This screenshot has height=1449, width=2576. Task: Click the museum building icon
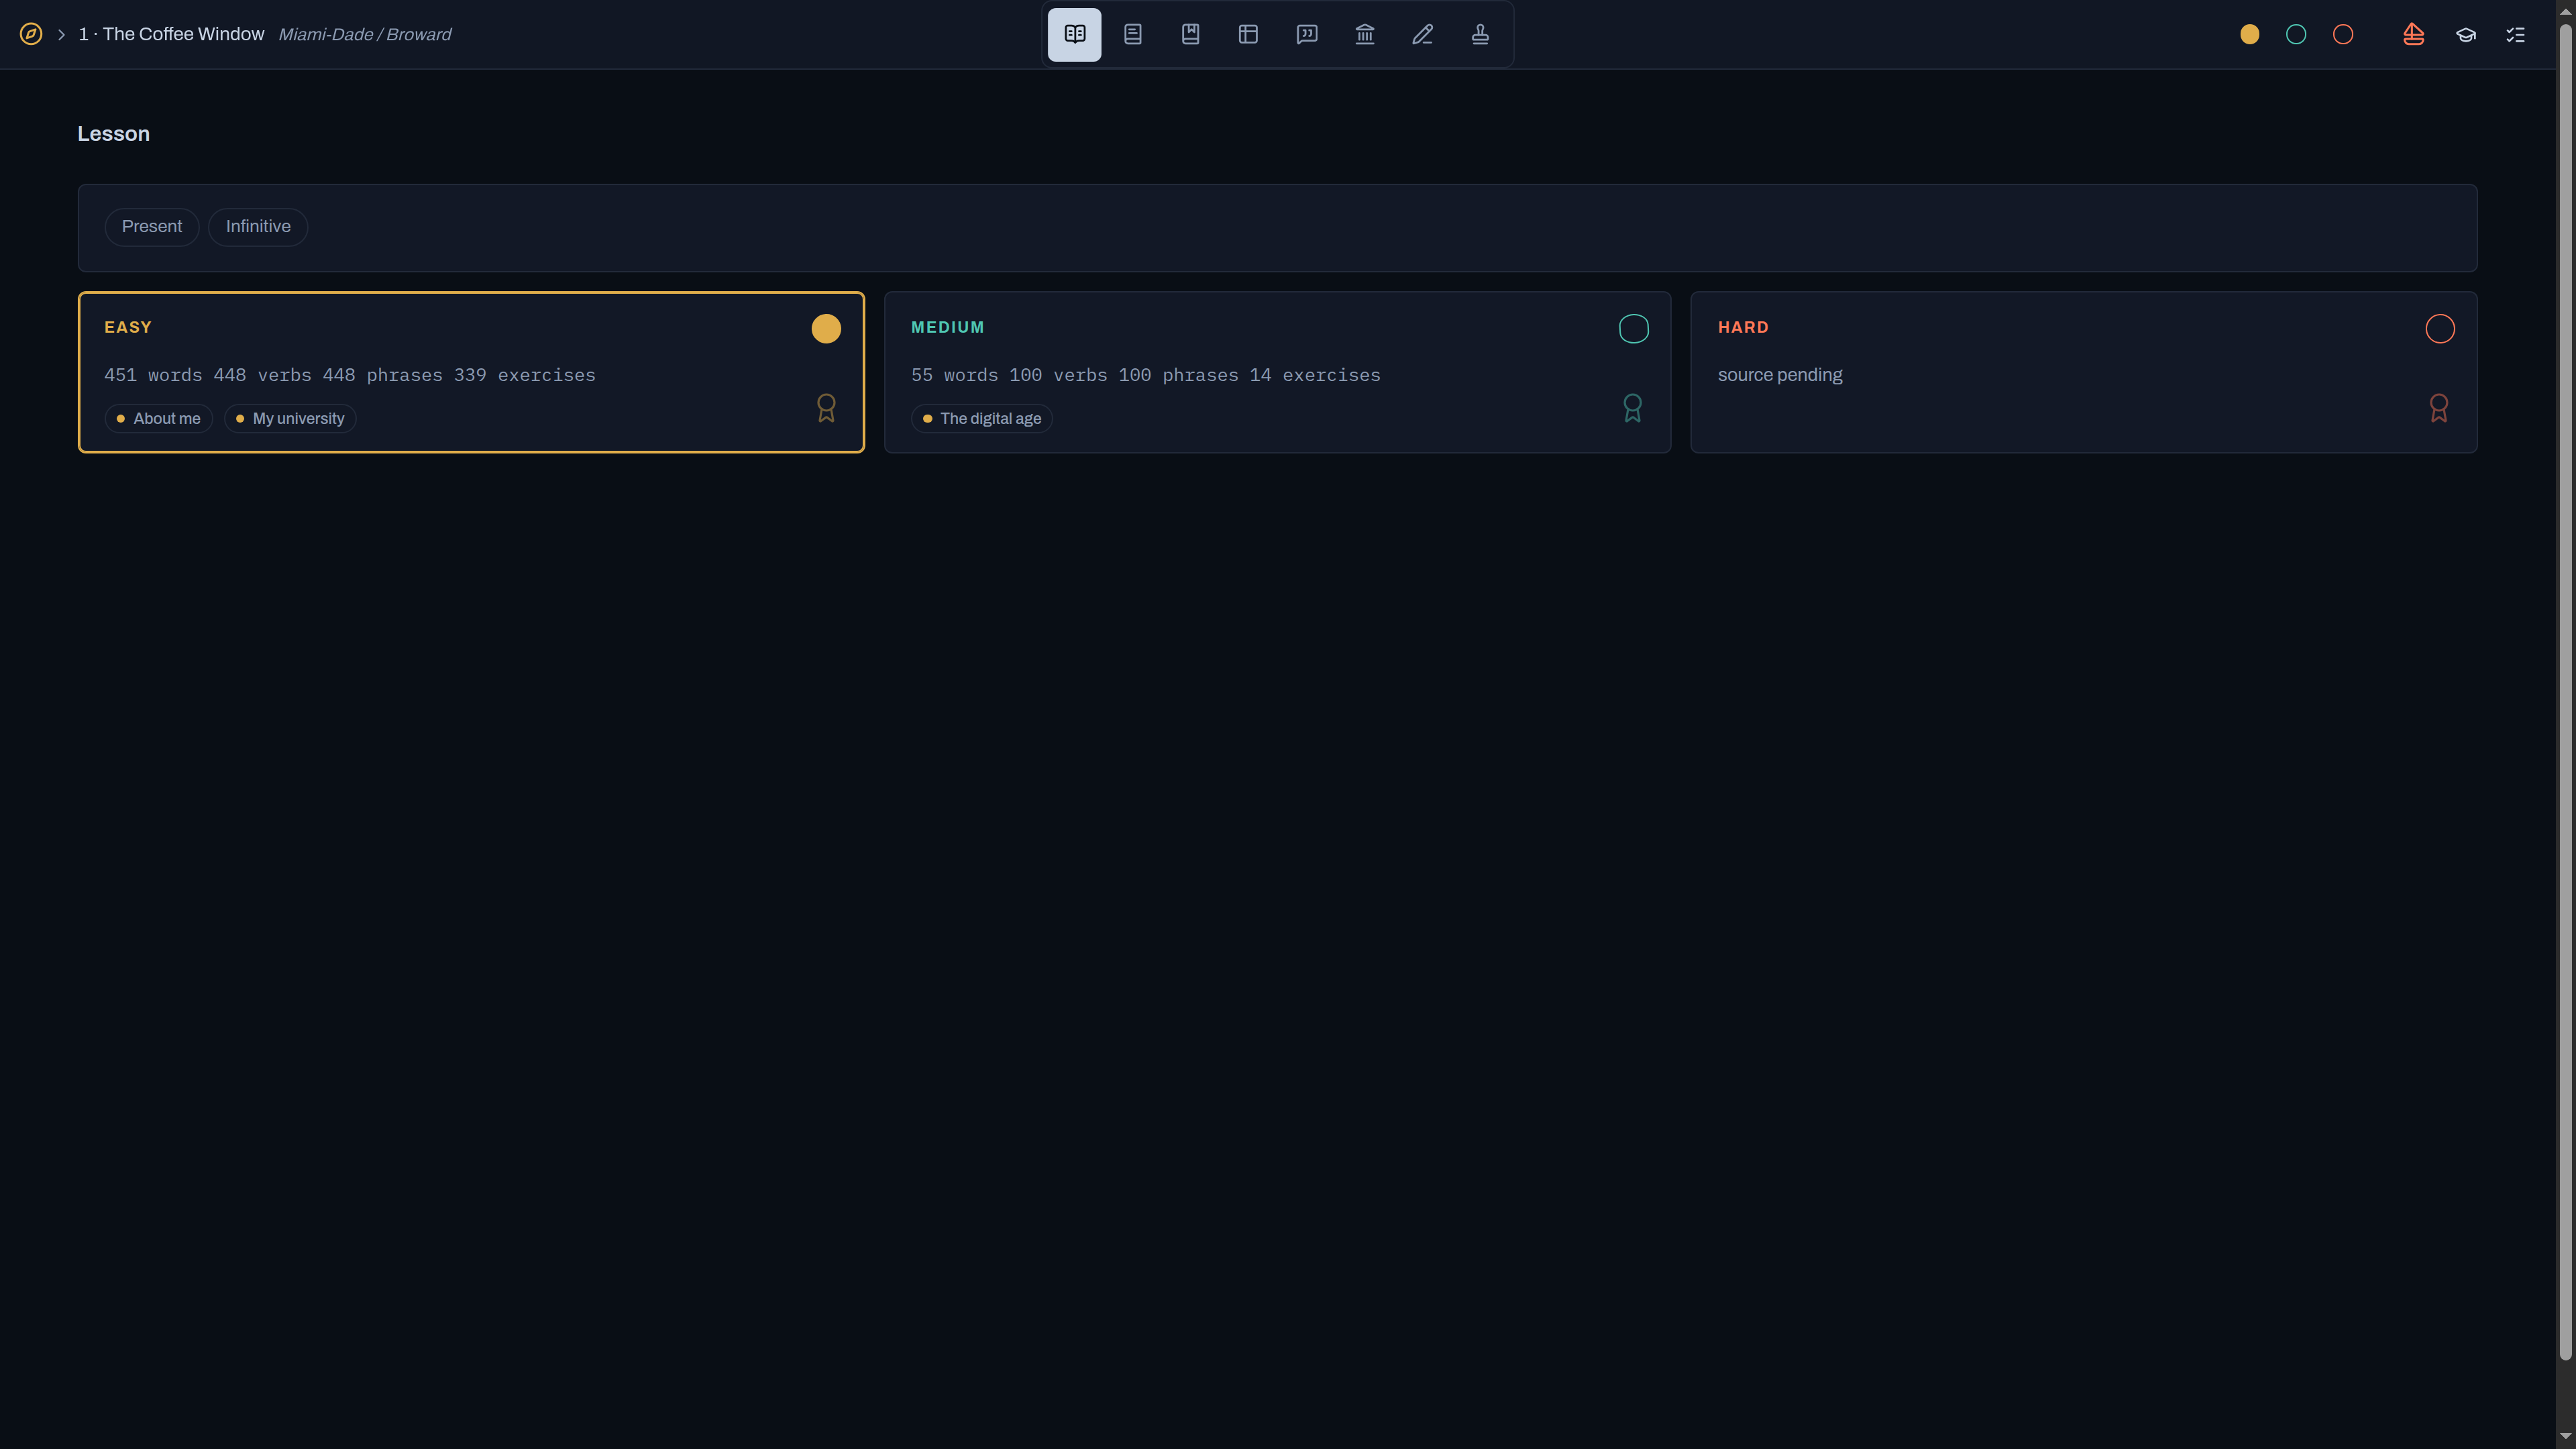click(1364, 34)
